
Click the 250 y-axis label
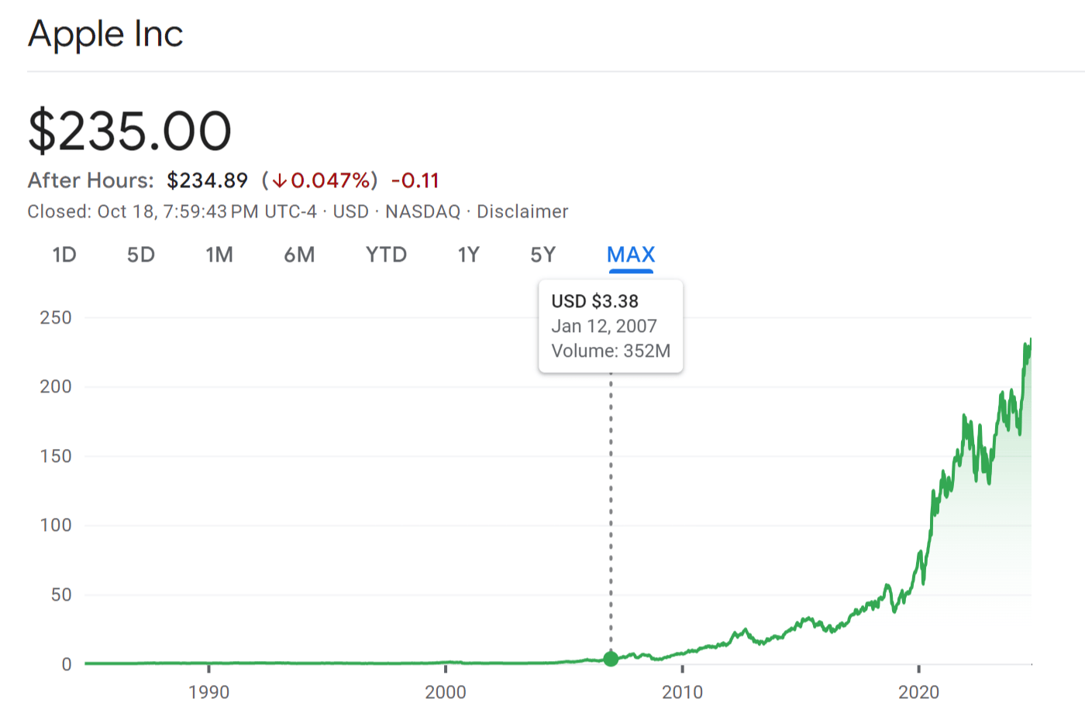click(56, 317)
